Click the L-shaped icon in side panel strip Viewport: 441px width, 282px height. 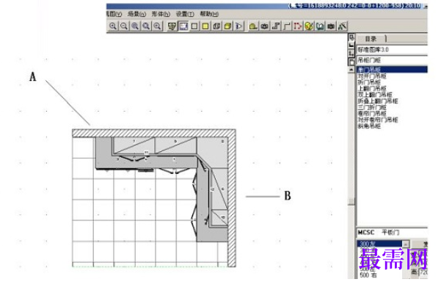351,45
